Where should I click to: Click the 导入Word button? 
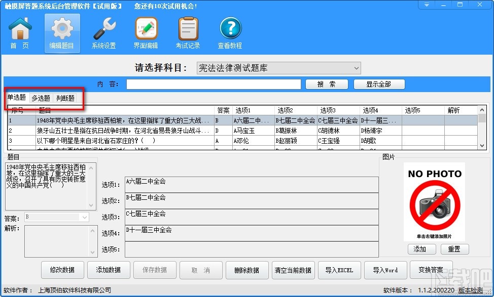[x=385, y=270]
